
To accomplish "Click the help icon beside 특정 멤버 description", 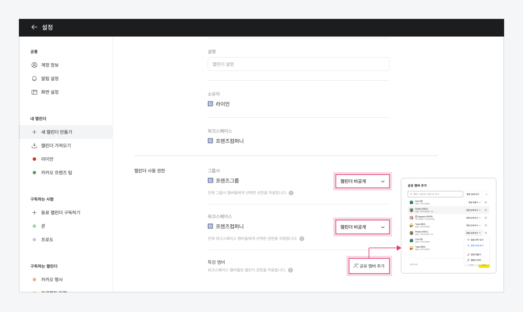I will coord(290,270).
